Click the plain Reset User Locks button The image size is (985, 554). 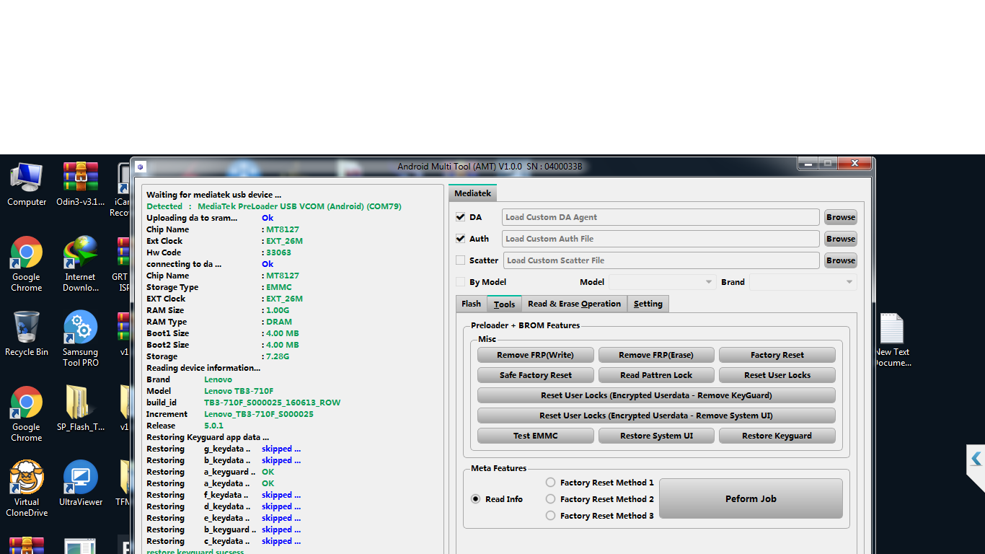[x=777, y=375]
